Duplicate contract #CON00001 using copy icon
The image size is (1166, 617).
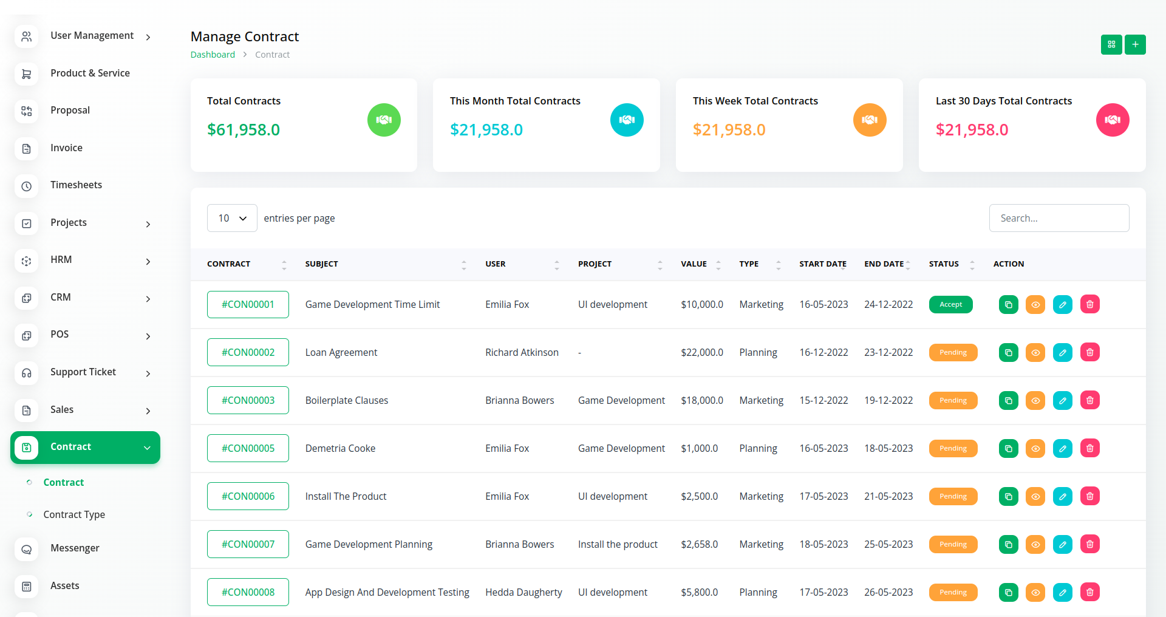coord(1008,304)
